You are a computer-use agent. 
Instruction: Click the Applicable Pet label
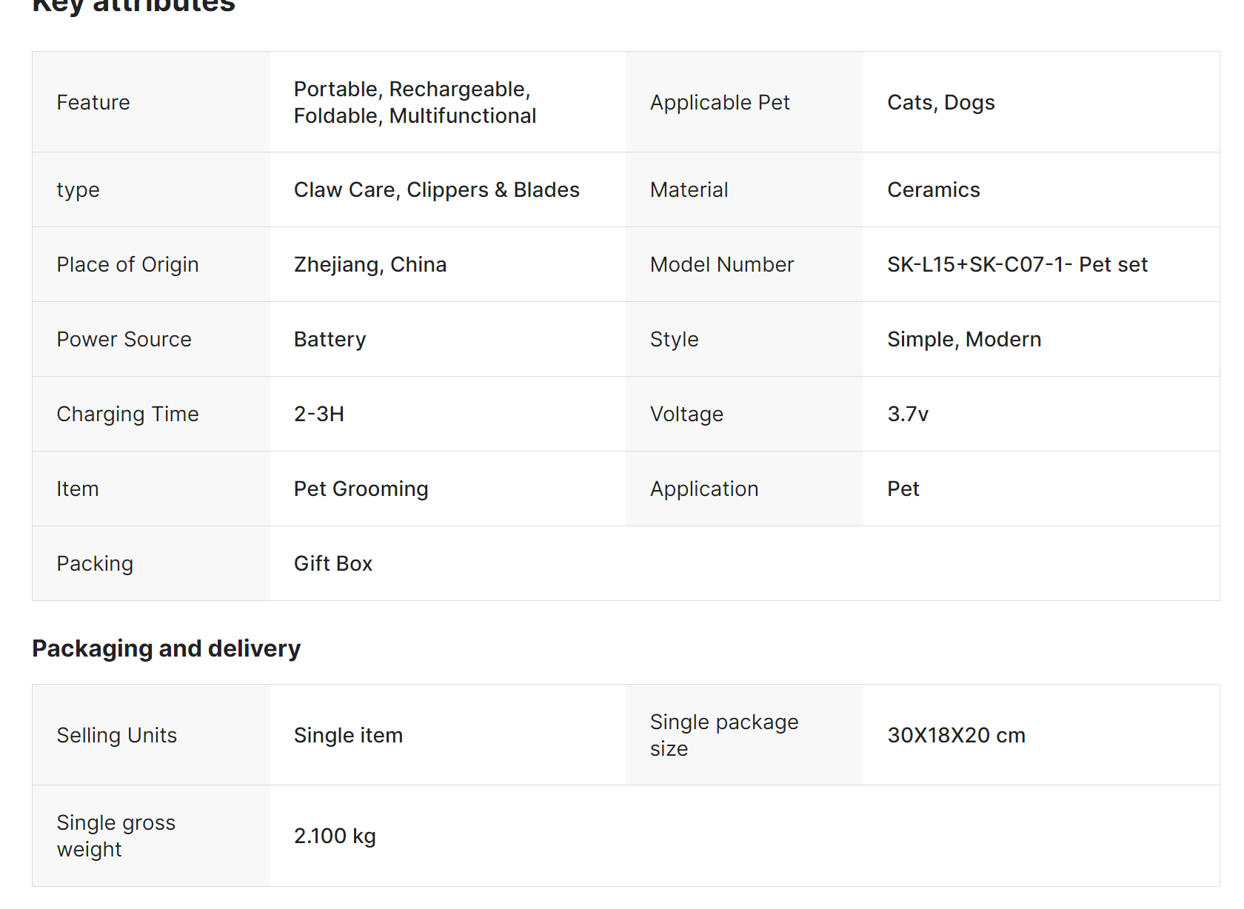720,102
